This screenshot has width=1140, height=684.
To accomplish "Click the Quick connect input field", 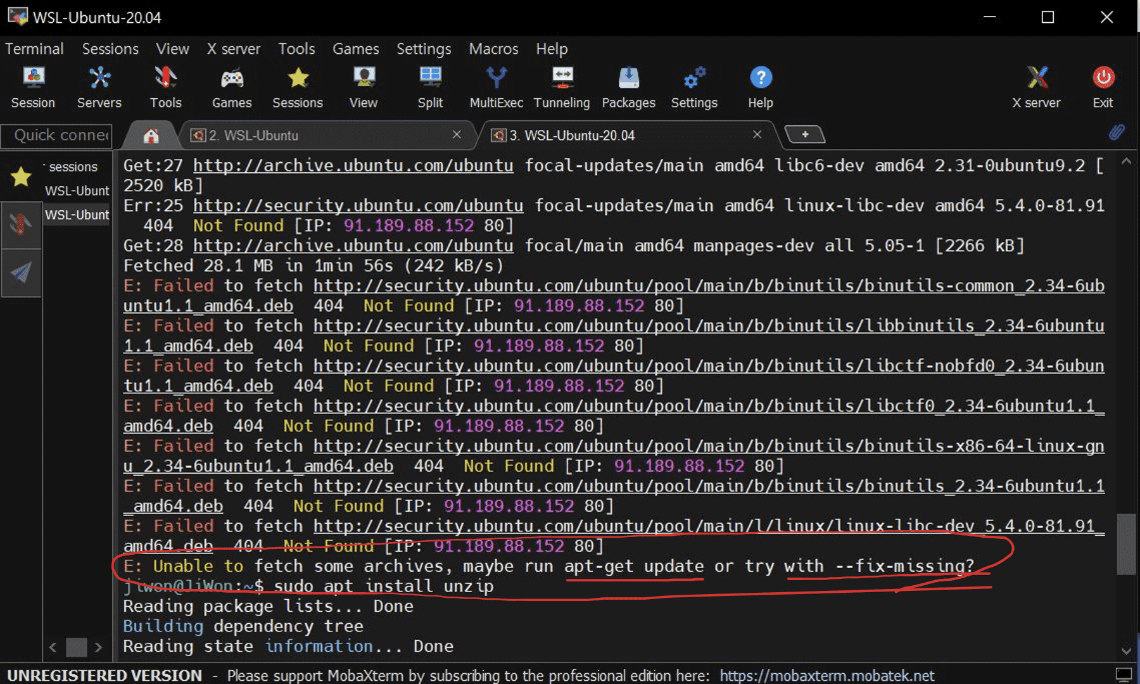I will tap(57, 135).
